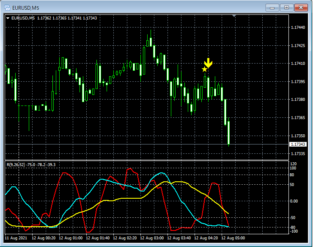Click the 12 Aug 02:20 time label
313x247 pixels.
(125, 238)
